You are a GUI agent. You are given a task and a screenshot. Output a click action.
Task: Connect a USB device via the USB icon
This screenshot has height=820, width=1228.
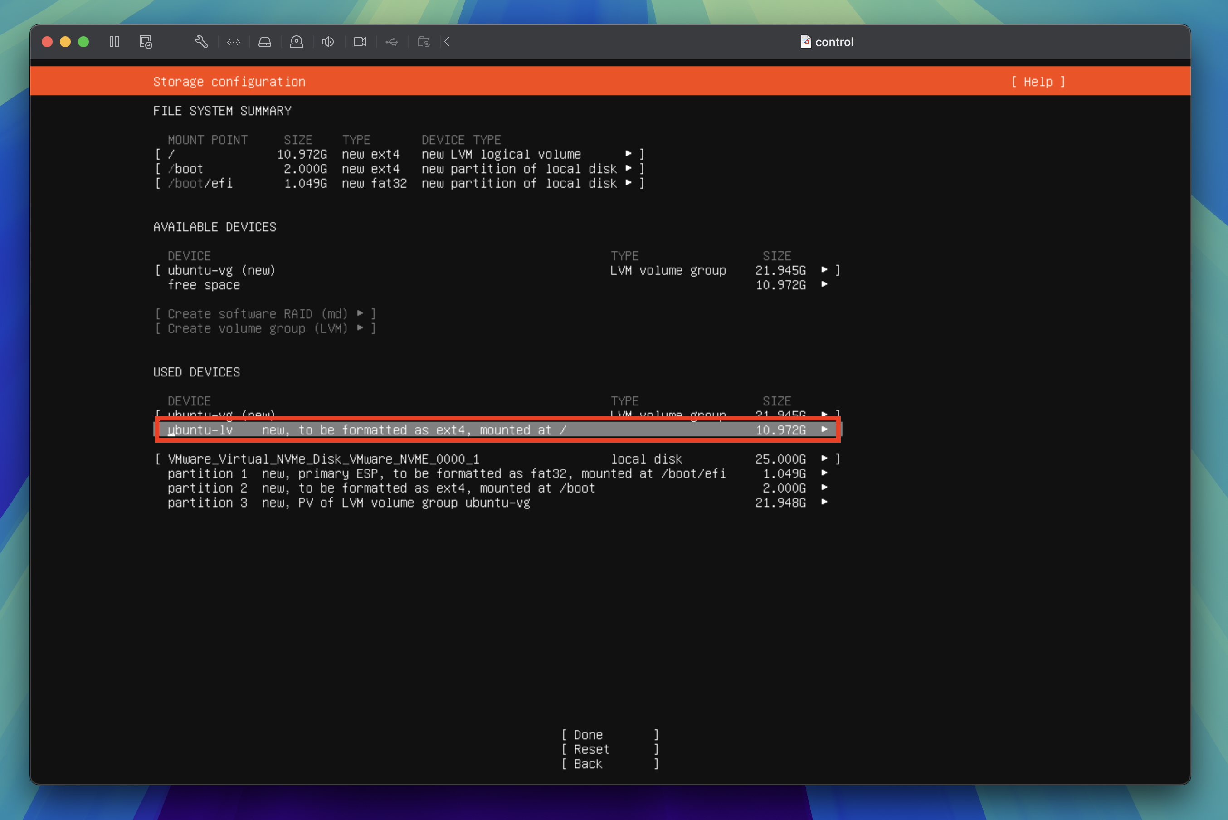click(x=392, y=42)
